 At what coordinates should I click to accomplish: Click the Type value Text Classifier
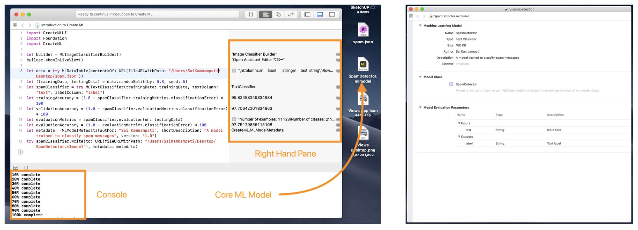466,39
